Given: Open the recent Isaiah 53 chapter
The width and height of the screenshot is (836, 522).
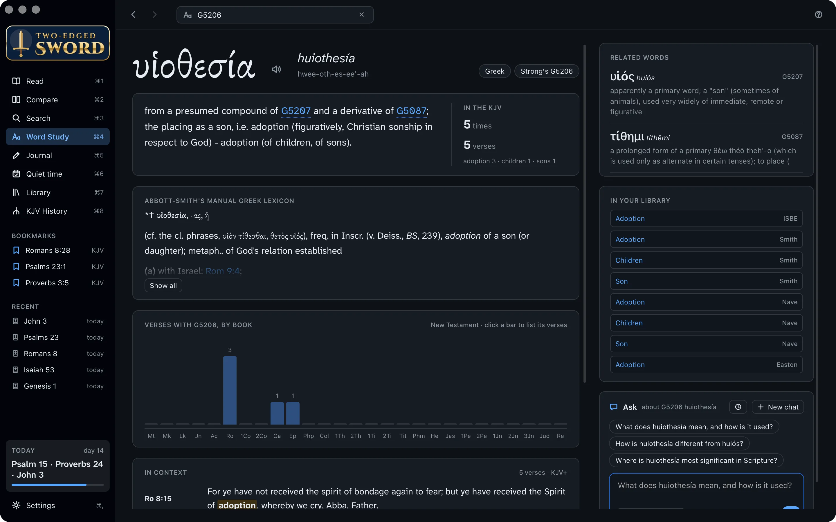Looking at the screenshot, I should 58,370.
